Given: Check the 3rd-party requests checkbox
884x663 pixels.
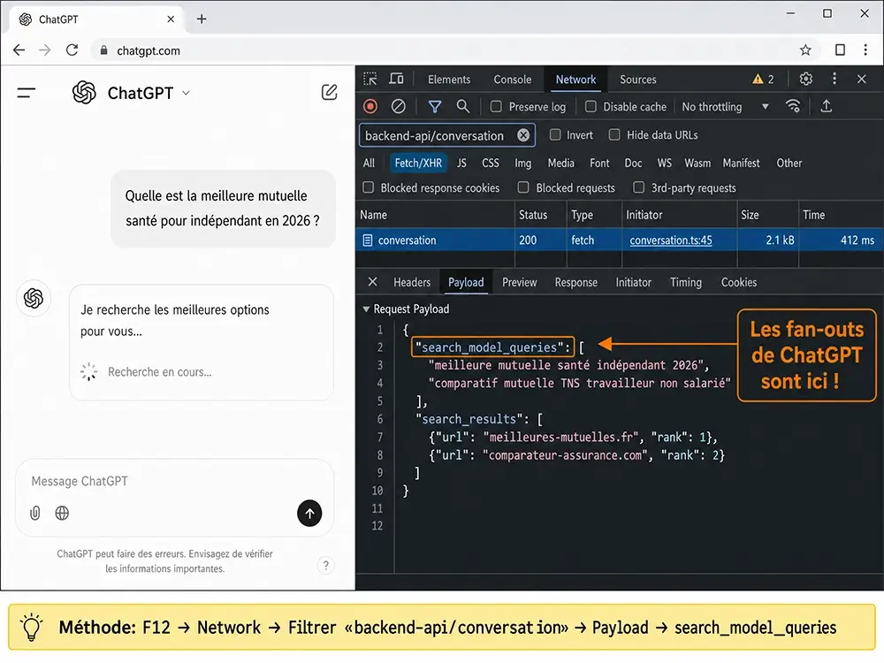Looking at the screenshot, I should (639, 187).
